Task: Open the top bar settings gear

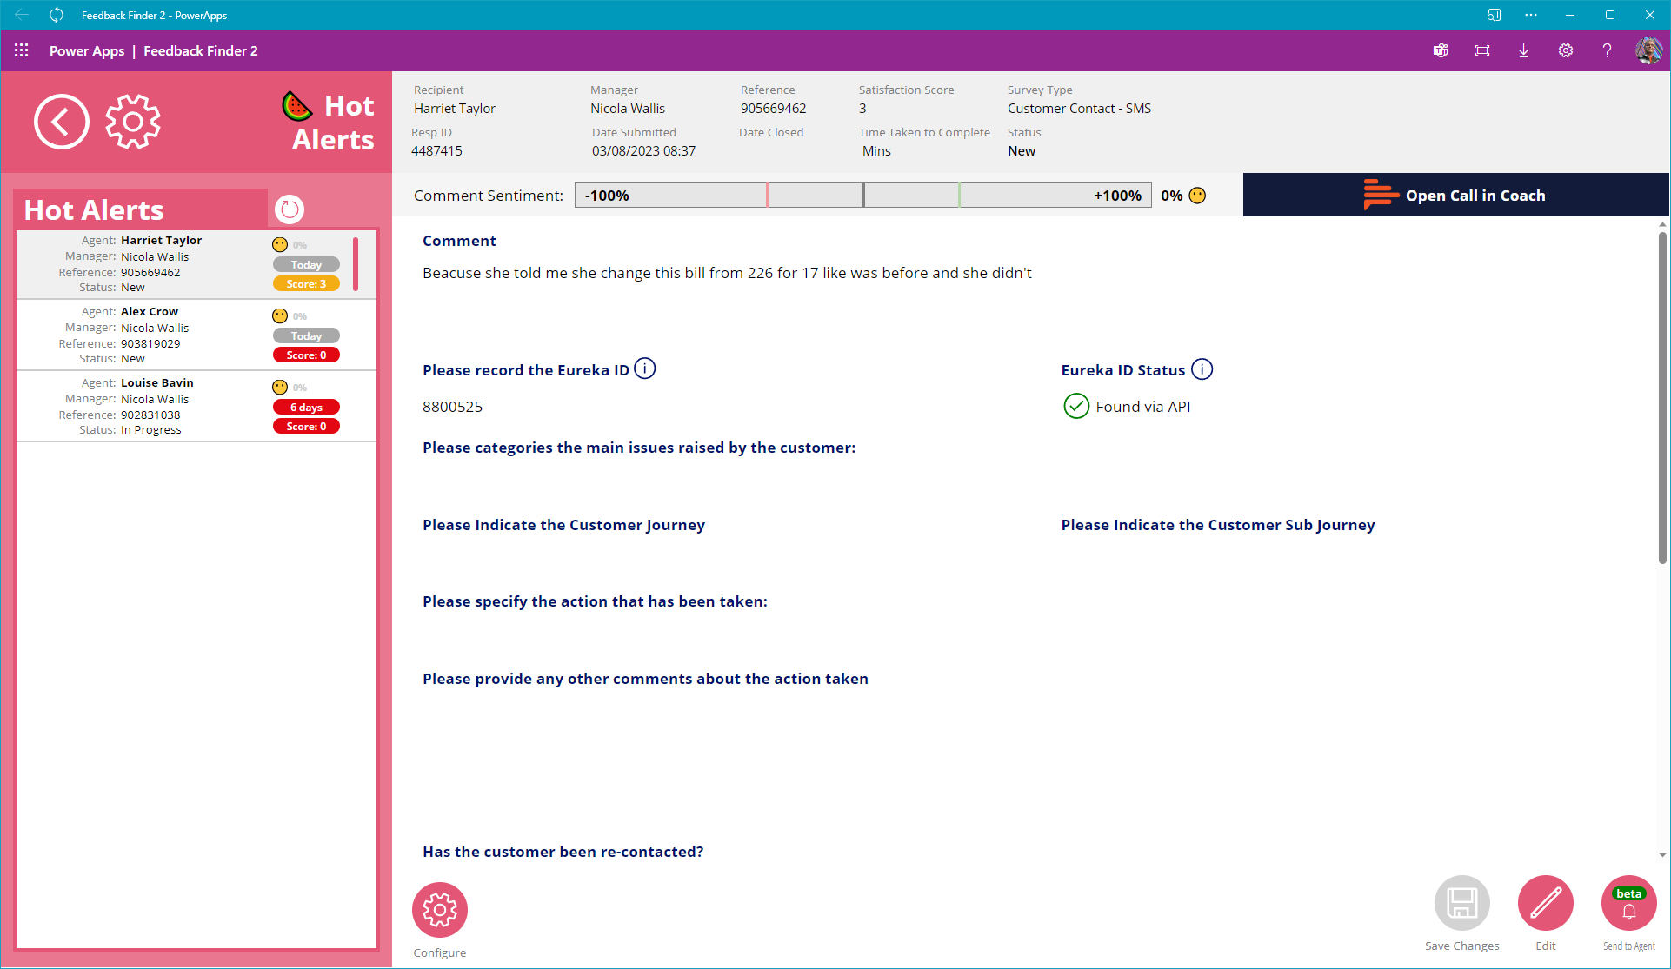Action: (x=1565, y=50)
